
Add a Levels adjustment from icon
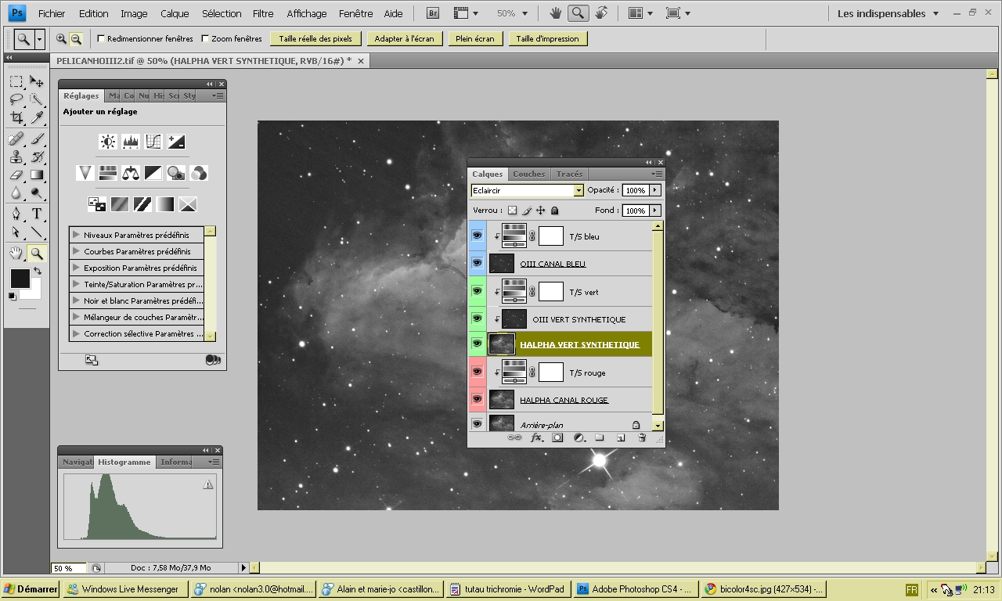pyautogui.click(x=131, y=142)
